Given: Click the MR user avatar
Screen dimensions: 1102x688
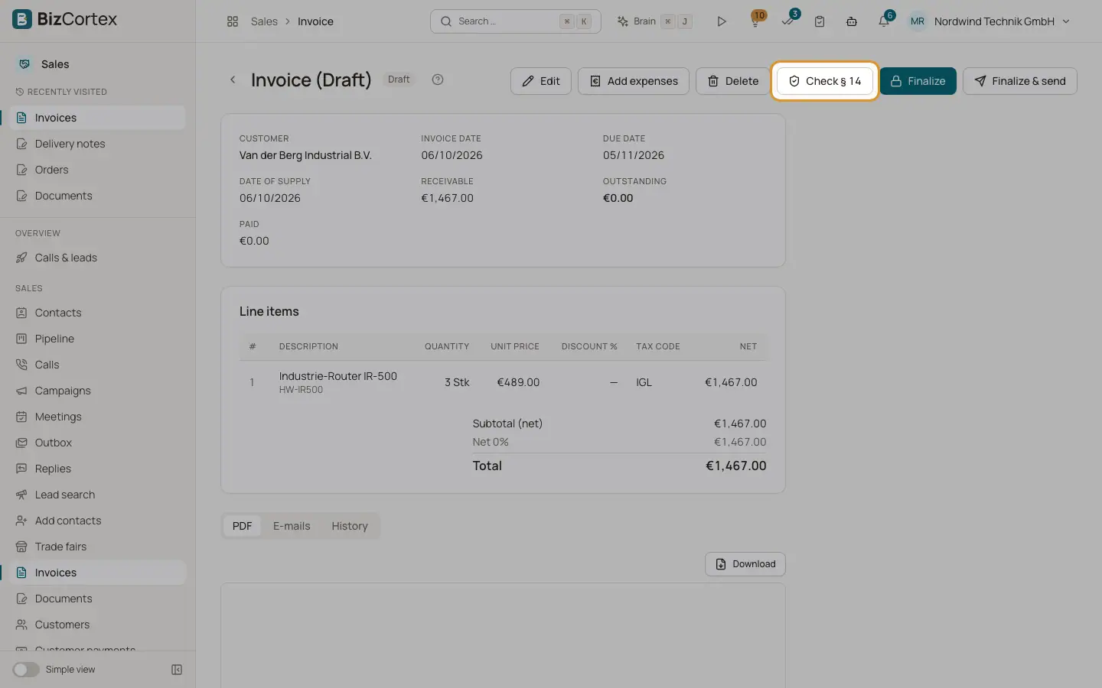Looking at the screenshot, I should 918,21.
